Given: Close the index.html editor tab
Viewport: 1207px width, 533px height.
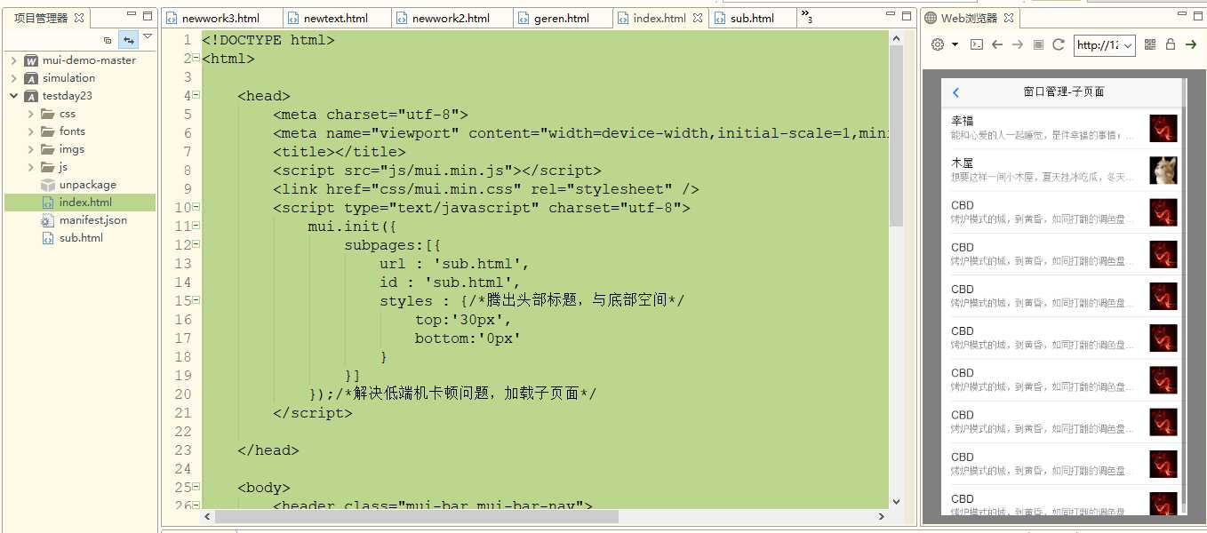Looking at the screenshot, I should tap(697, 18).
